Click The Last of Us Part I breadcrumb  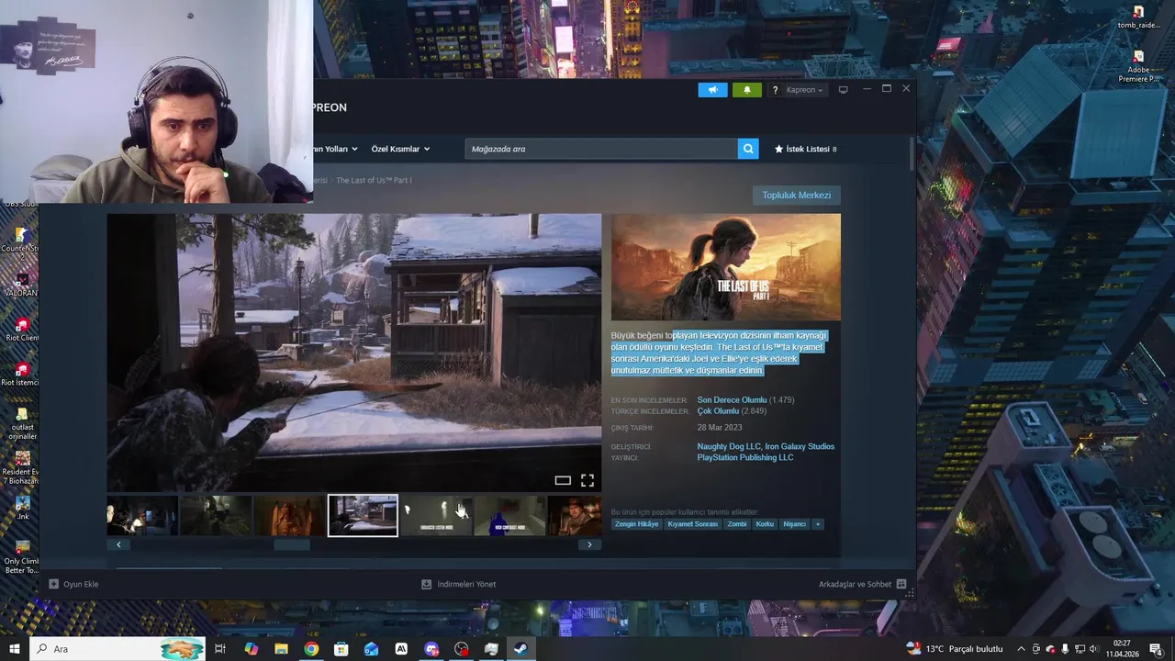click(374, 180)
